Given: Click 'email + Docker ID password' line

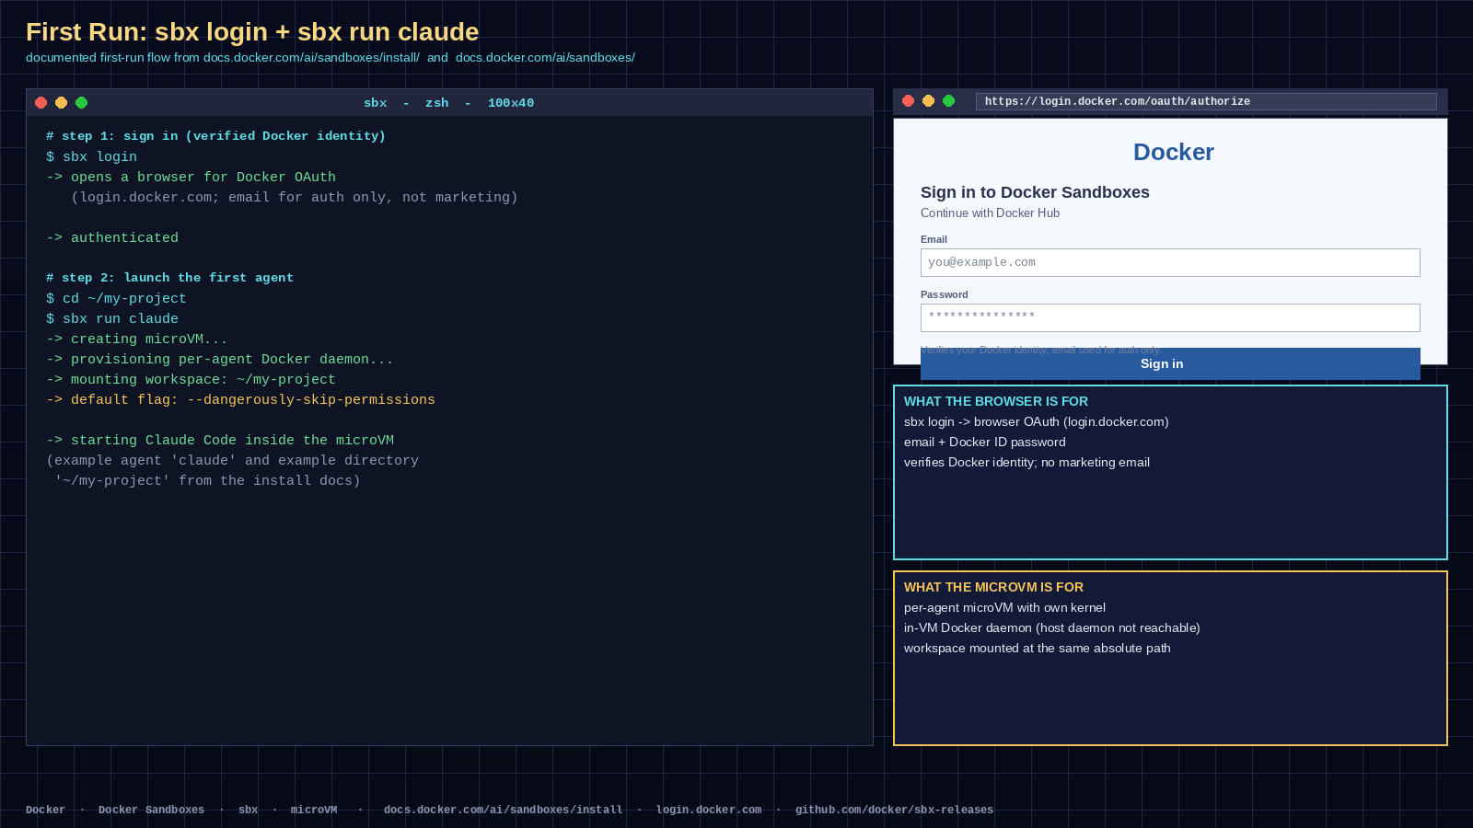Looking at the screenshot, I should tap(985, 442).
